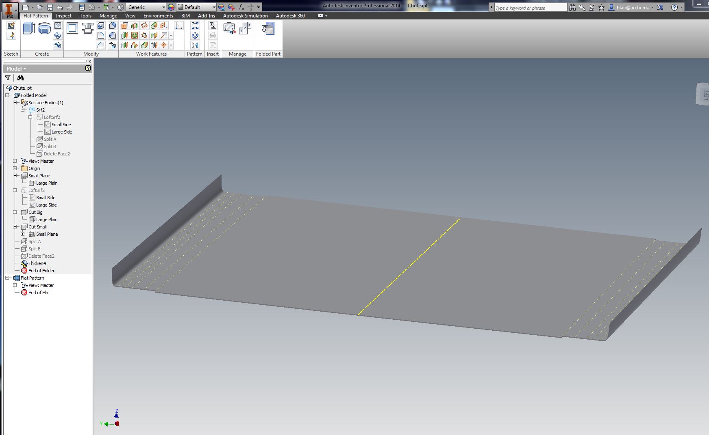The width and height of the screenshot is (709, 435).
Task: Collapse the Folded Model node
Action: (x=7, y=95)
